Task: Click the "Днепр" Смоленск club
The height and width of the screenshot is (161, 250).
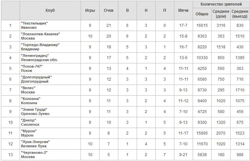Action: coord(28,120)
